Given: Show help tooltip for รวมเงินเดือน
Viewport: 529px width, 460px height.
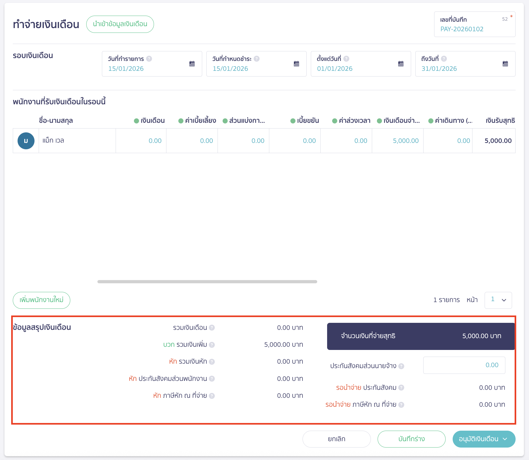Looking at the screenshot, I should coord(212,328).
